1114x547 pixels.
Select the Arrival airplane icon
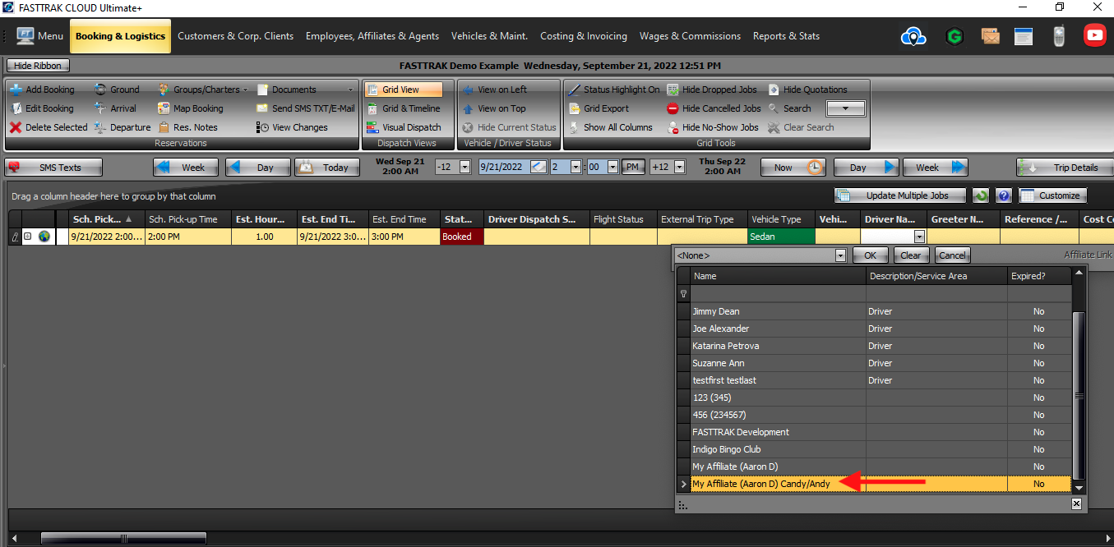tap(99, 108)
